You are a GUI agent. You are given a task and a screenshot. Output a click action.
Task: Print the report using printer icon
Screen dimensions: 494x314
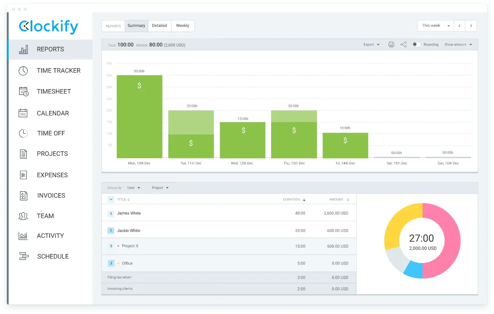(x=391, y=45)
